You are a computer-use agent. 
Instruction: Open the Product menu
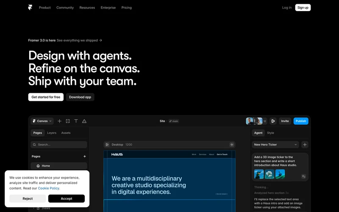[45, 8]
